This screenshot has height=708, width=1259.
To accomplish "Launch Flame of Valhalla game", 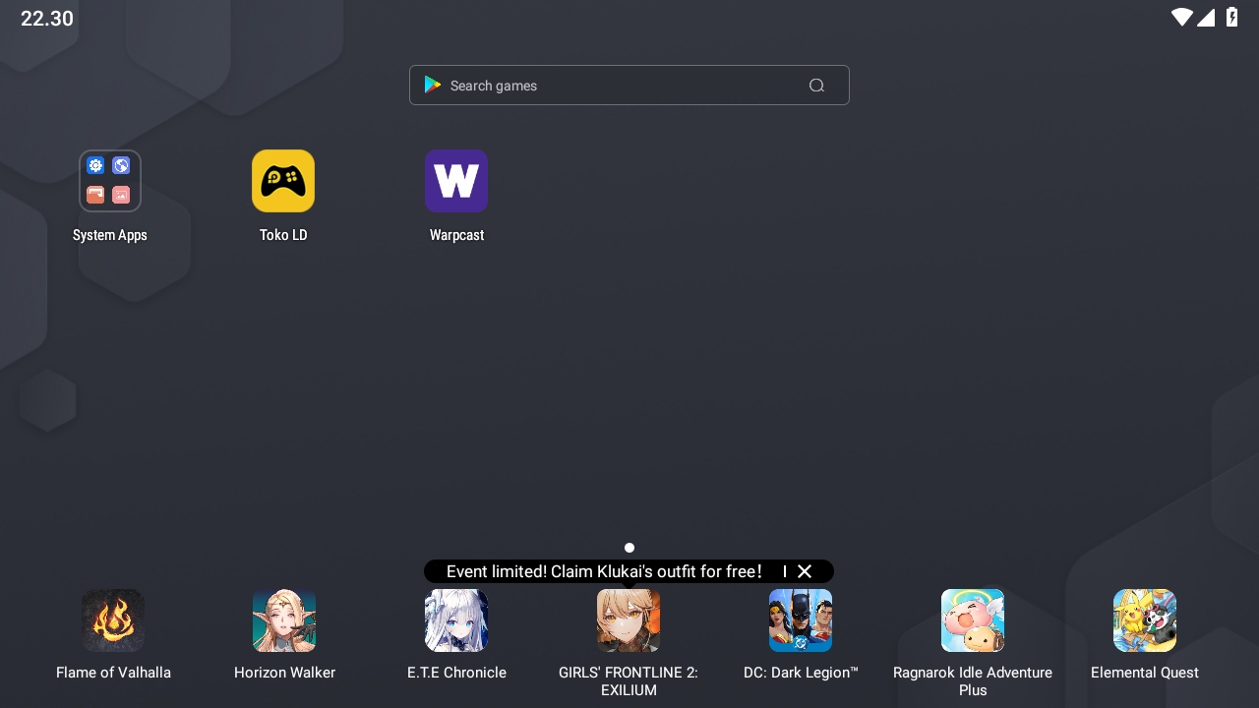I will tap(113, 620).
